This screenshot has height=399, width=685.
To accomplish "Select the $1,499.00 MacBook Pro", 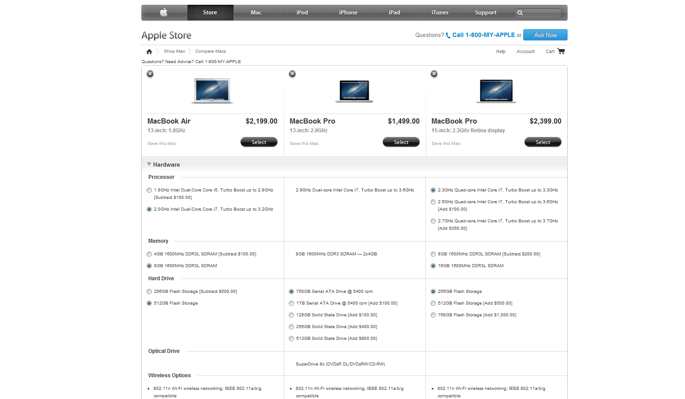I will point(401,142).
